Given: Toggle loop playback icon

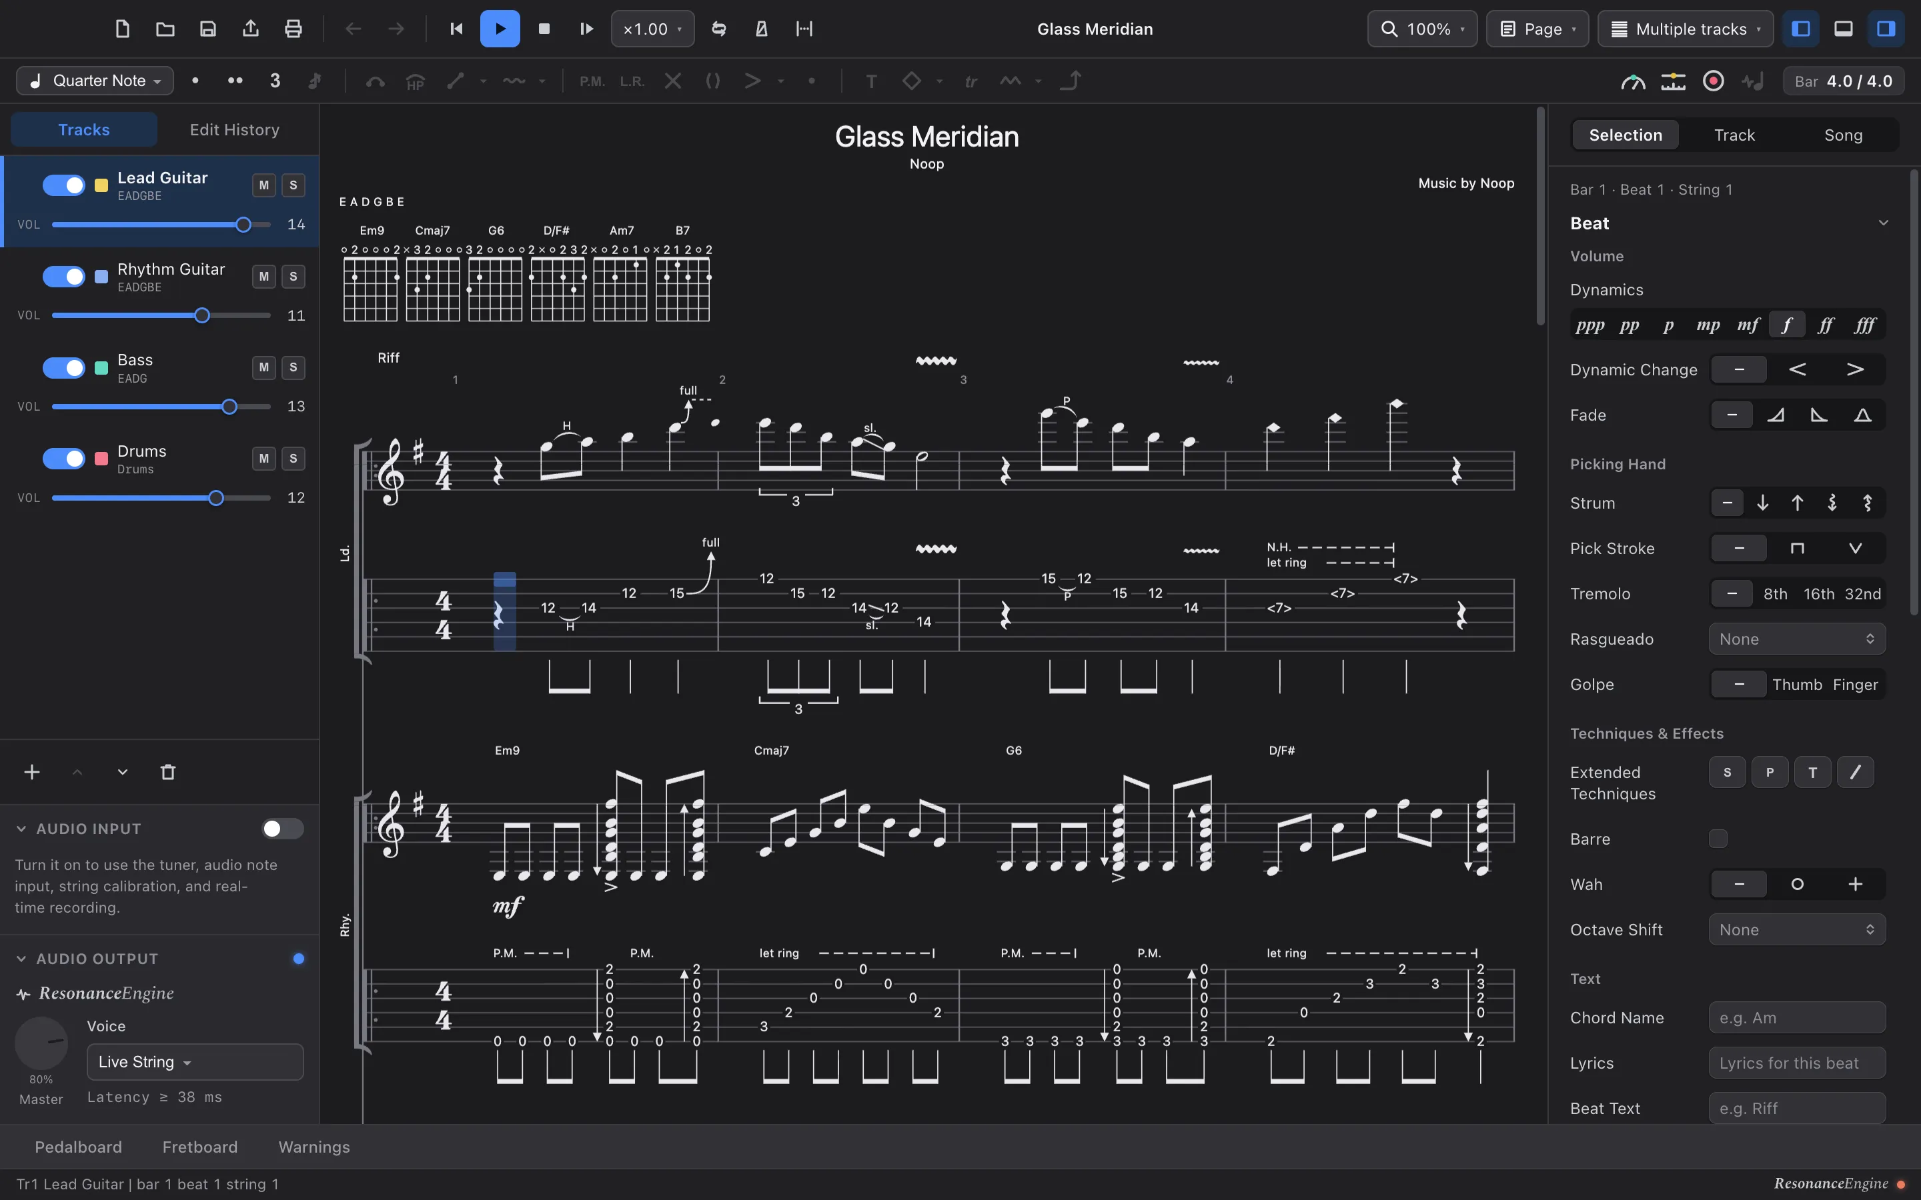Looking at the screenshot, I should 718,29.
